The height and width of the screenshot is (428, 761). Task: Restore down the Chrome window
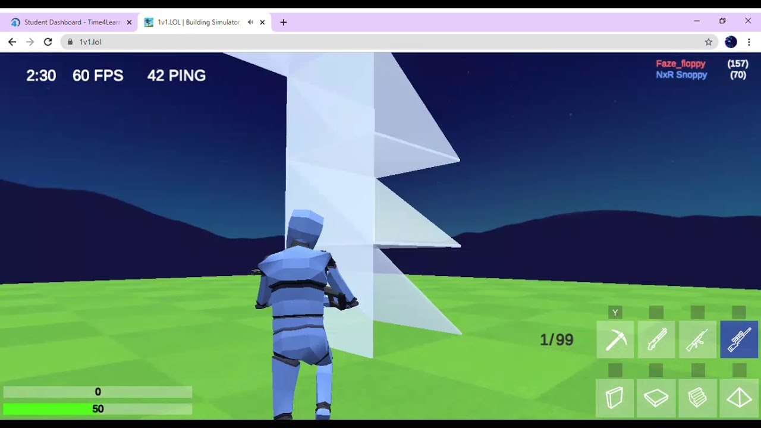(722, 21)
